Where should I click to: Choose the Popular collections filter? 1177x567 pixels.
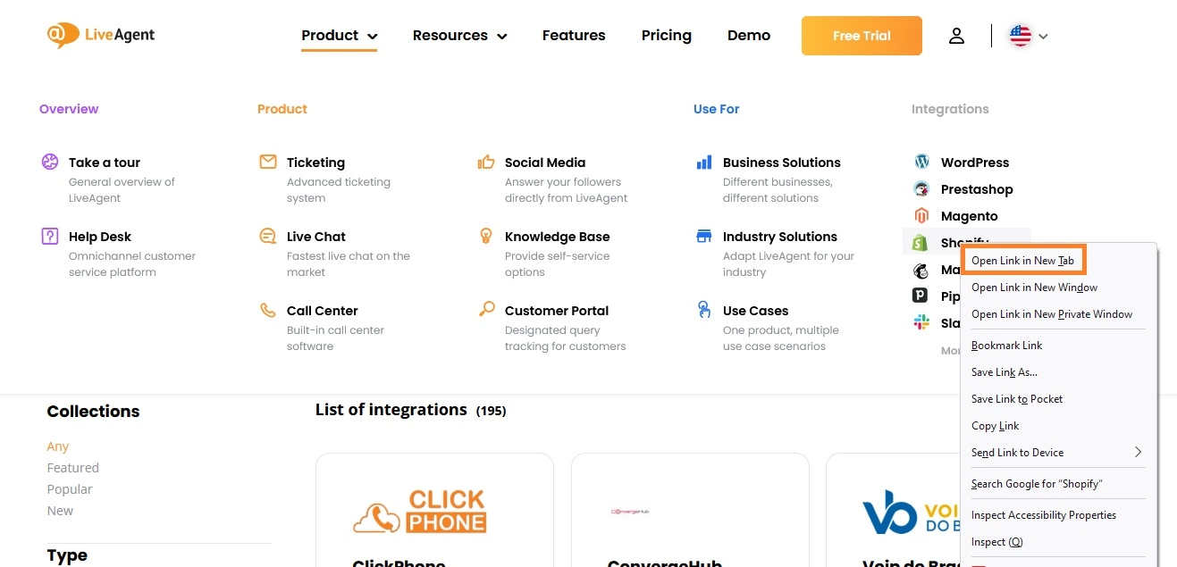pos(70,488)
